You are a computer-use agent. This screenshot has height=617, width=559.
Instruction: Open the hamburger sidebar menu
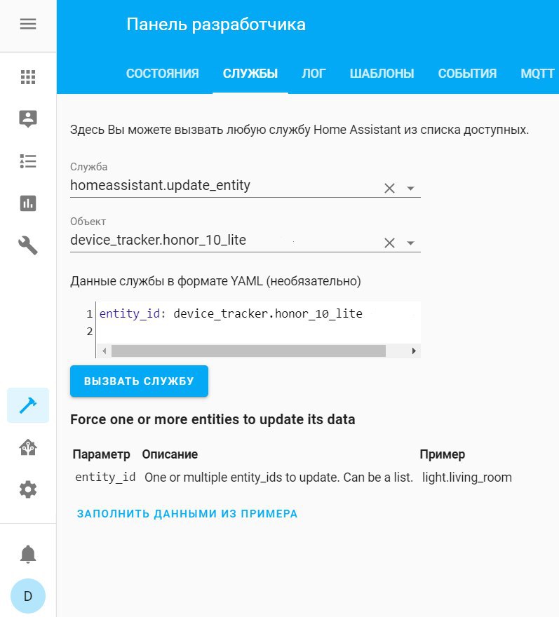click(x=28, y=24)
